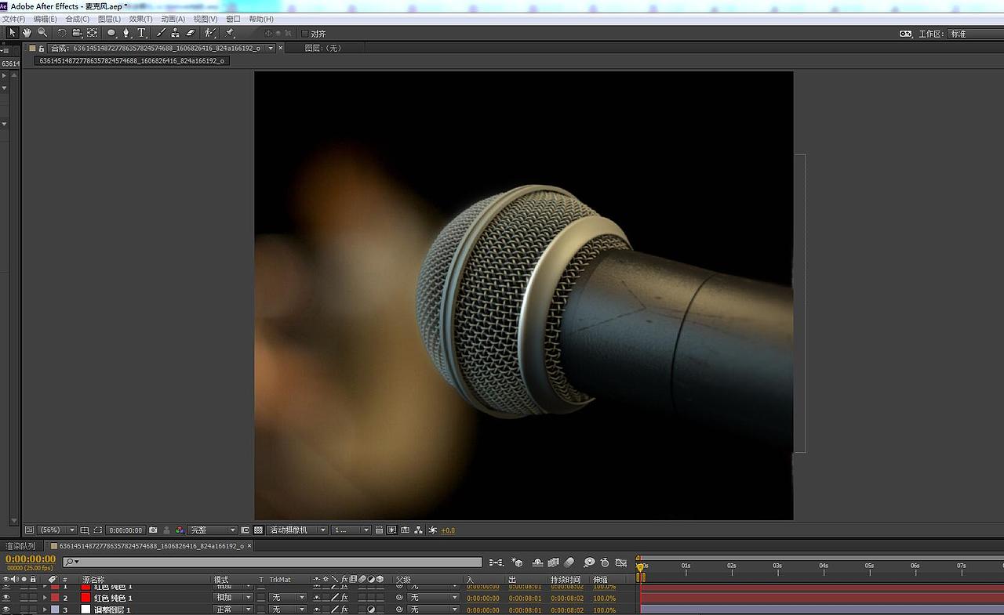Click the brainstorm icon in timeline
The image size is (1004, 615).
589,563
